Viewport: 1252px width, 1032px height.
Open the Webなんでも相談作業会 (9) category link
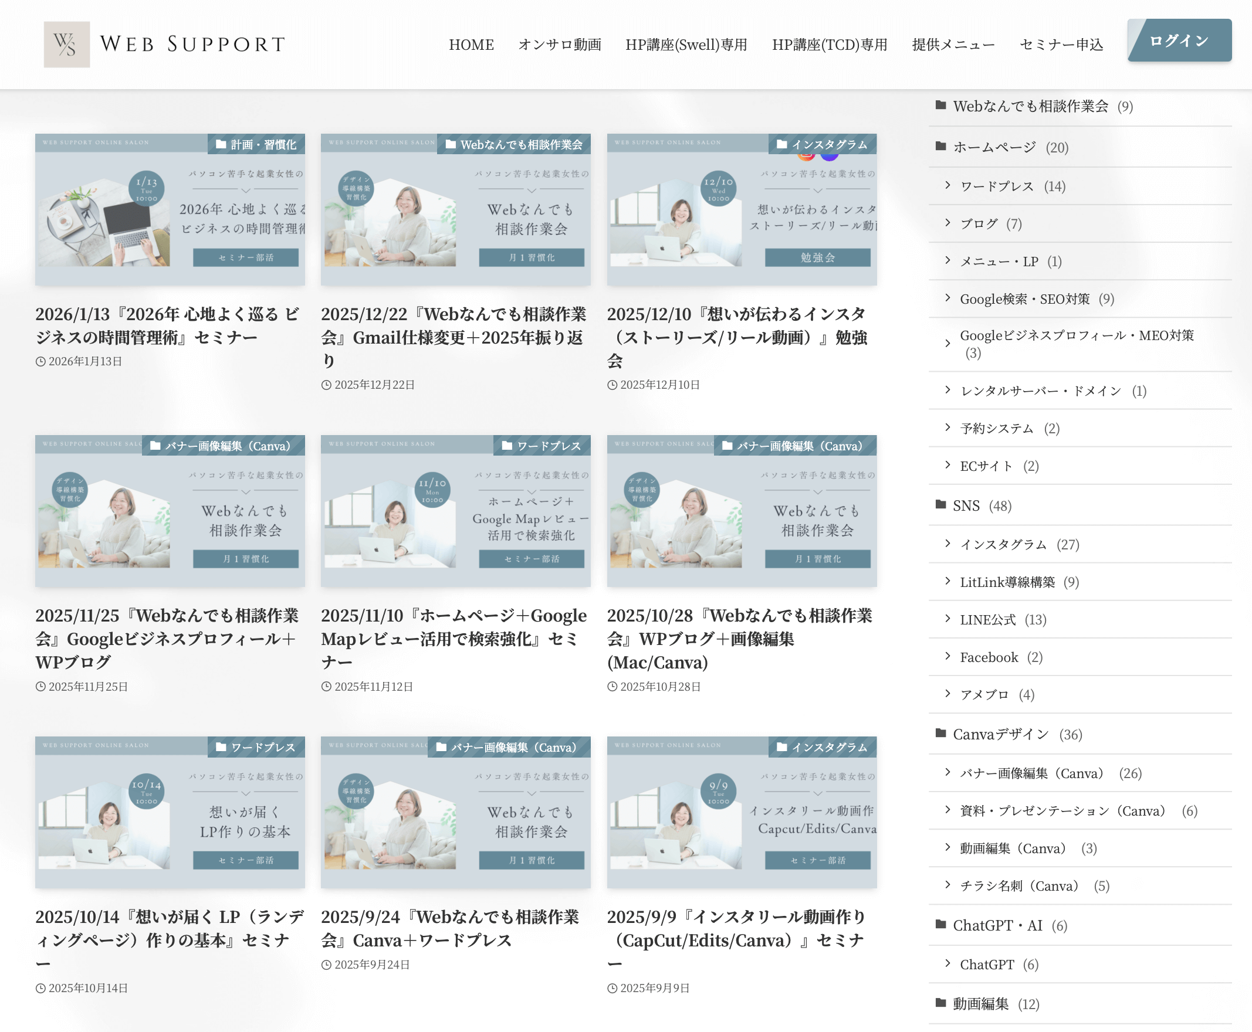coord(1030,106)
